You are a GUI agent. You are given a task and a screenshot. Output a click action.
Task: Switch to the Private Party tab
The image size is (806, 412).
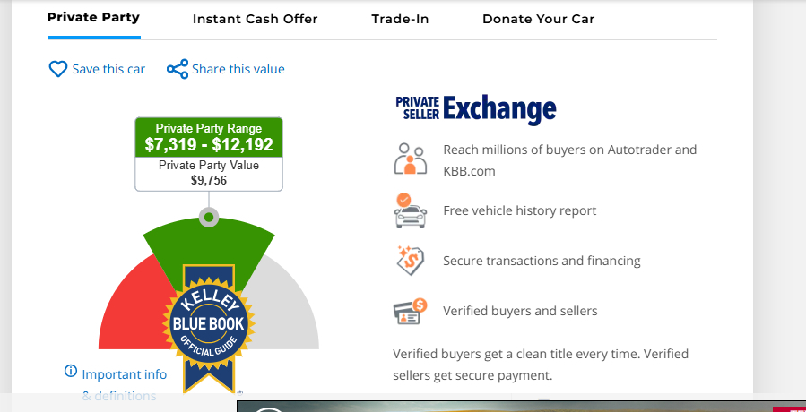pyautogui.click(x=93, y=18)
